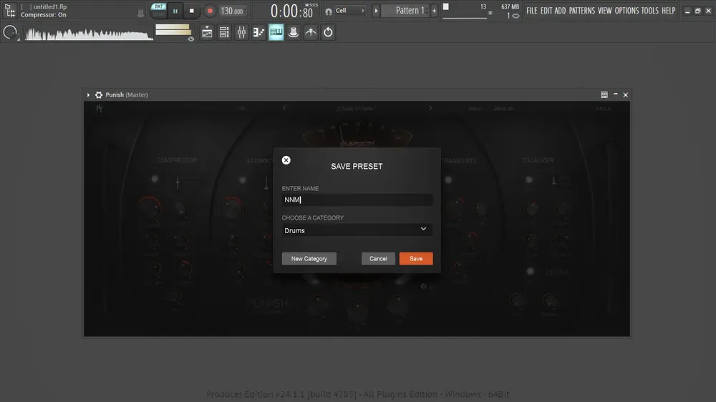Click the time display 0:00:80
This screenshot has height=402, width=716.
coord(292,11)
